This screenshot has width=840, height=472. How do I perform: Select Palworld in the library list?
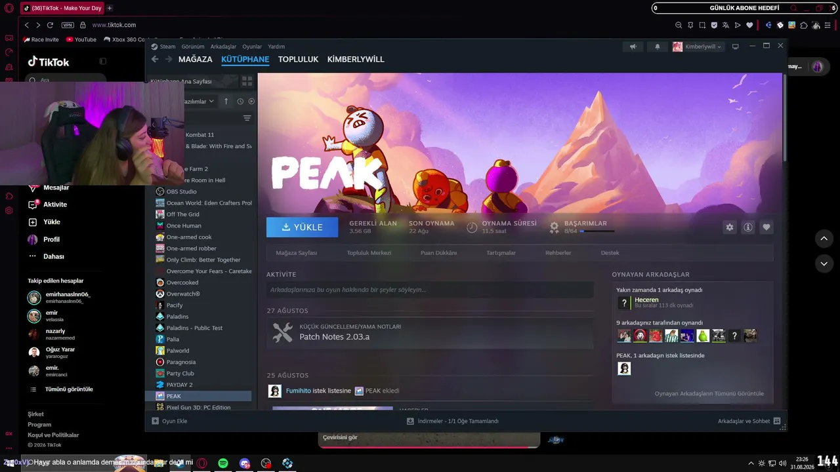click(x=178, y=351)
